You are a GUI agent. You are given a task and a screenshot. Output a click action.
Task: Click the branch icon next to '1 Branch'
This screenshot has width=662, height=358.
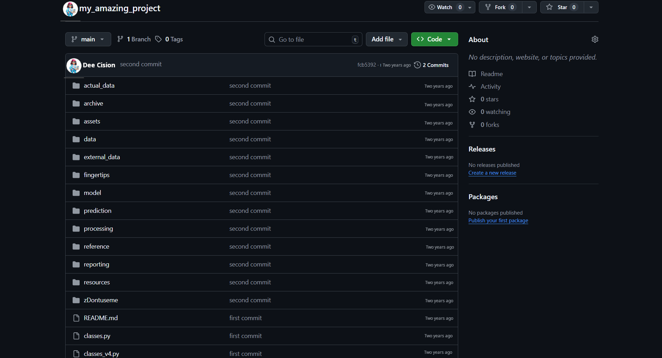coord(121,39)
